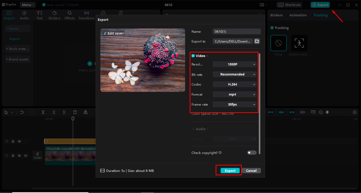Toggle the Tracking checkbox in right panel
This screenshot has width=361, height=193.
click(x=272, y=28)
